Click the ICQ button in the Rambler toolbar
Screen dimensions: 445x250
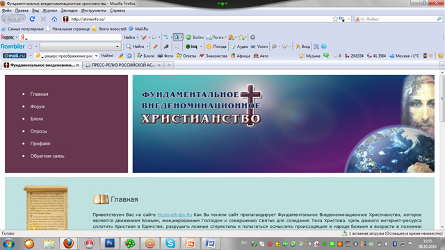[x=192, y=47]
